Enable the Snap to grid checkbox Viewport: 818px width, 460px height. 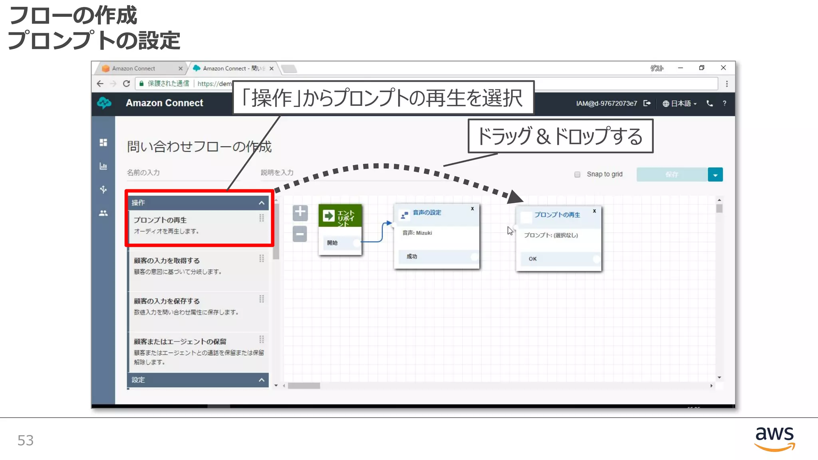(x=577, y=174)
